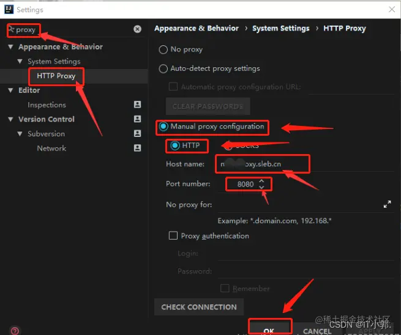Open the Inspections settings page
The image size is (401, 335).
pos(47,105)
